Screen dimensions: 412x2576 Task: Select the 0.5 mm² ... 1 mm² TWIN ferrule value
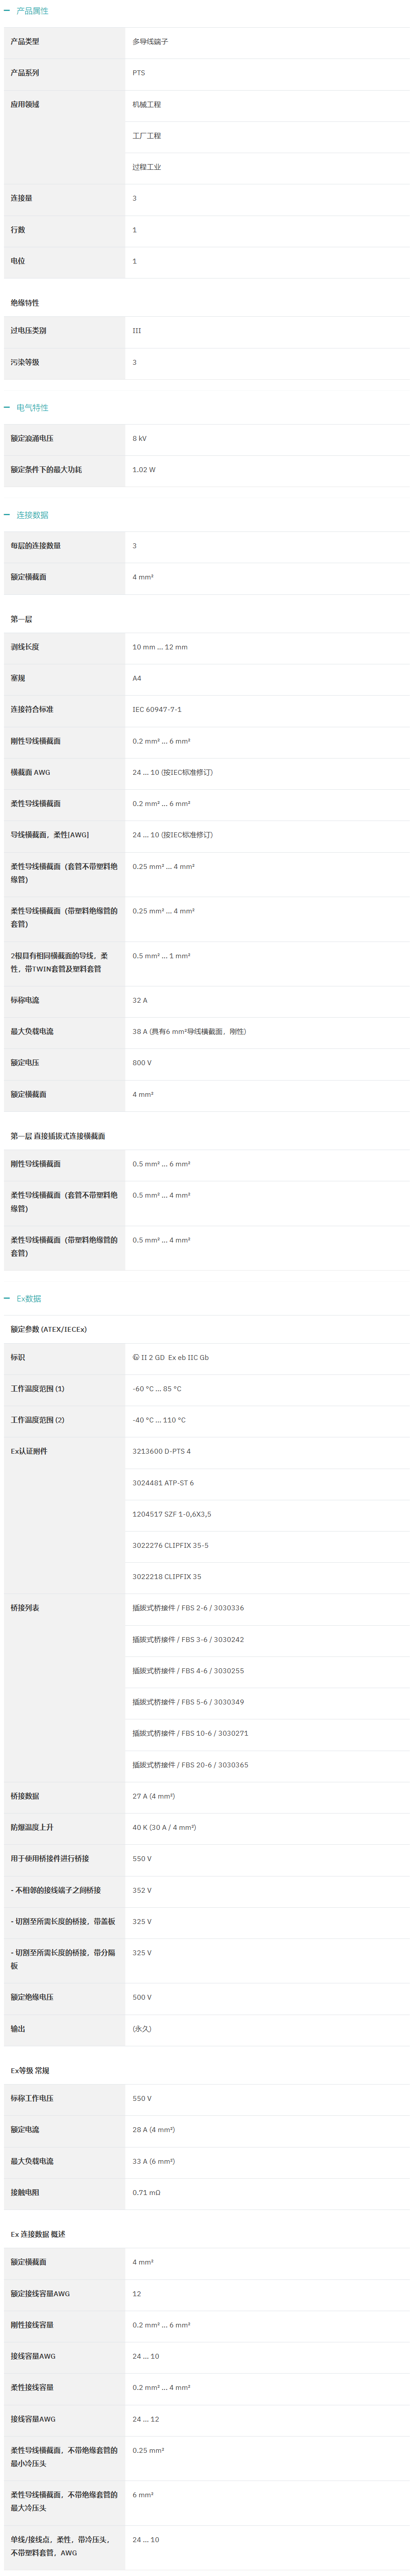[x=161, y=956]
